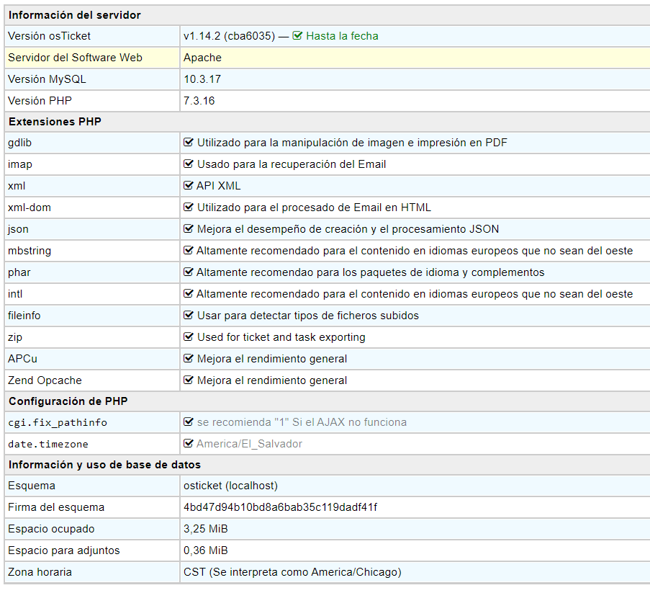This screenshot has height=593, width=650.
Task: Click the Versión MySQL label
Action: tap(47, 79)
